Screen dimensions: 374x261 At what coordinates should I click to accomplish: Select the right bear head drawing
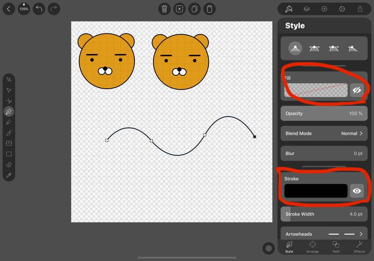coord(180,62)
